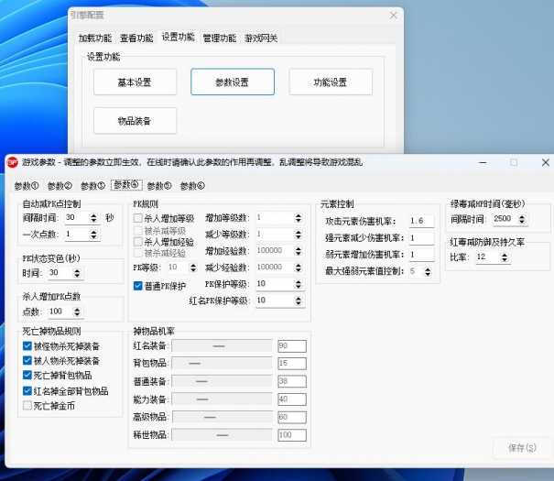Toggle the 红名掉全部背包物品 checkbox
Viewport: 554px width, 481px height.
[x=27, y=390]
